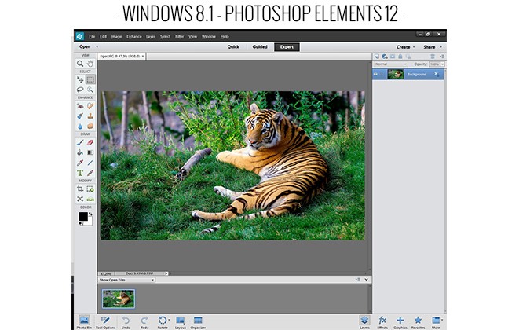Open the Enhance menu
Viewport: 530px width, 330px height.
point(133,36)
